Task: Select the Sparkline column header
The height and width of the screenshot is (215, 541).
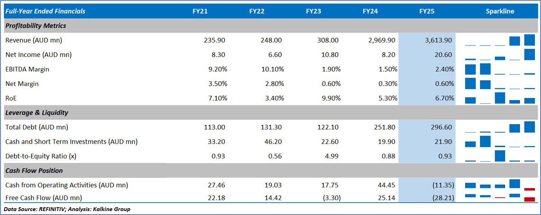Action: pyautogui.click(x=500, y=11)
